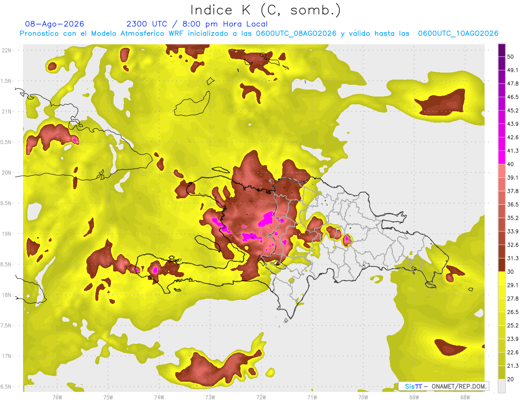This screenshot has height=403, width=522.
Task: Click the legend value '29.1'
Action: point(513,285)
